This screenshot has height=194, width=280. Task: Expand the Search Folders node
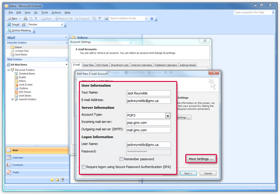coord(12,99)
